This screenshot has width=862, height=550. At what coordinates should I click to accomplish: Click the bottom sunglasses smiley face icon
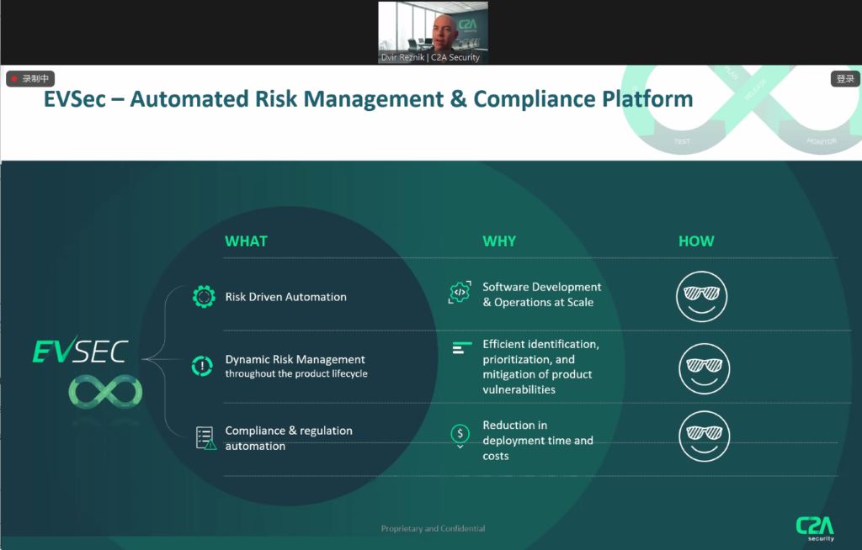(704, 436)
